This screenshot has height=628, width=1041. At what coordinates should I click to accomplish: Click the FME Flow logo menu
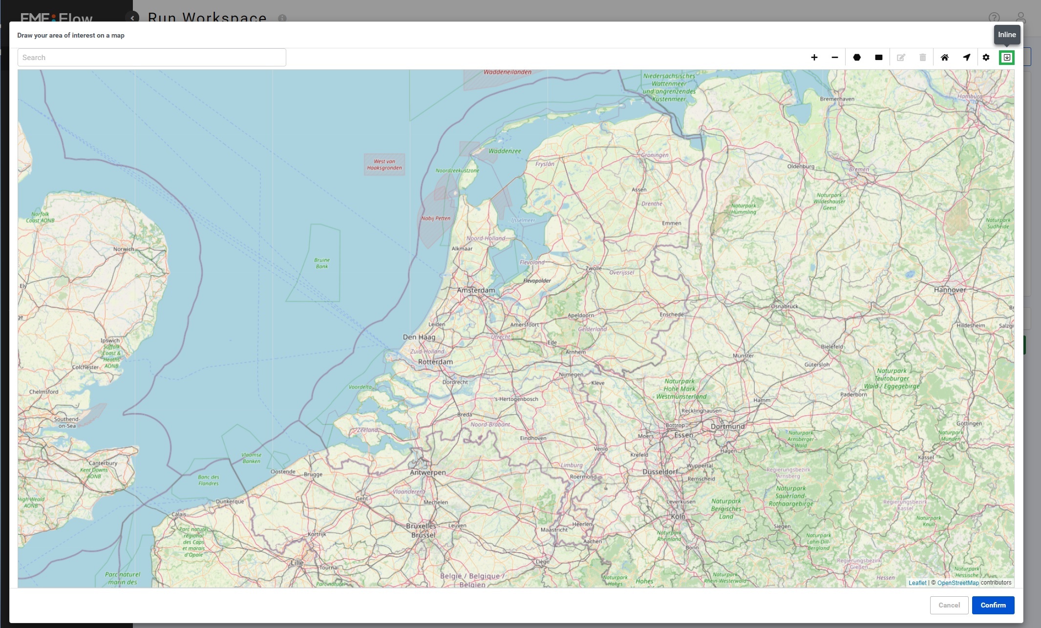(x=56, y=16)
